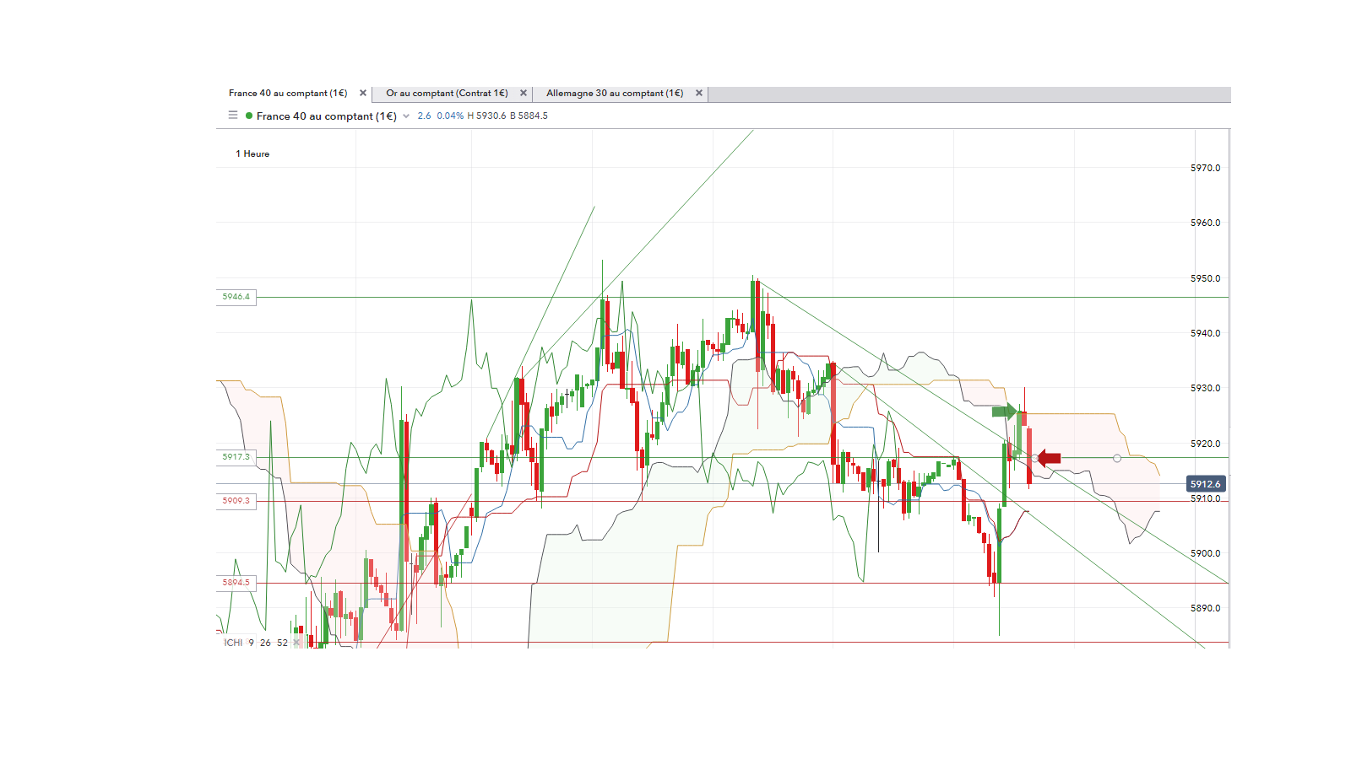Viewport: 1351px width, 759px height.
Task: Close the France 40 au comptant tab
Action: (363, 94)
